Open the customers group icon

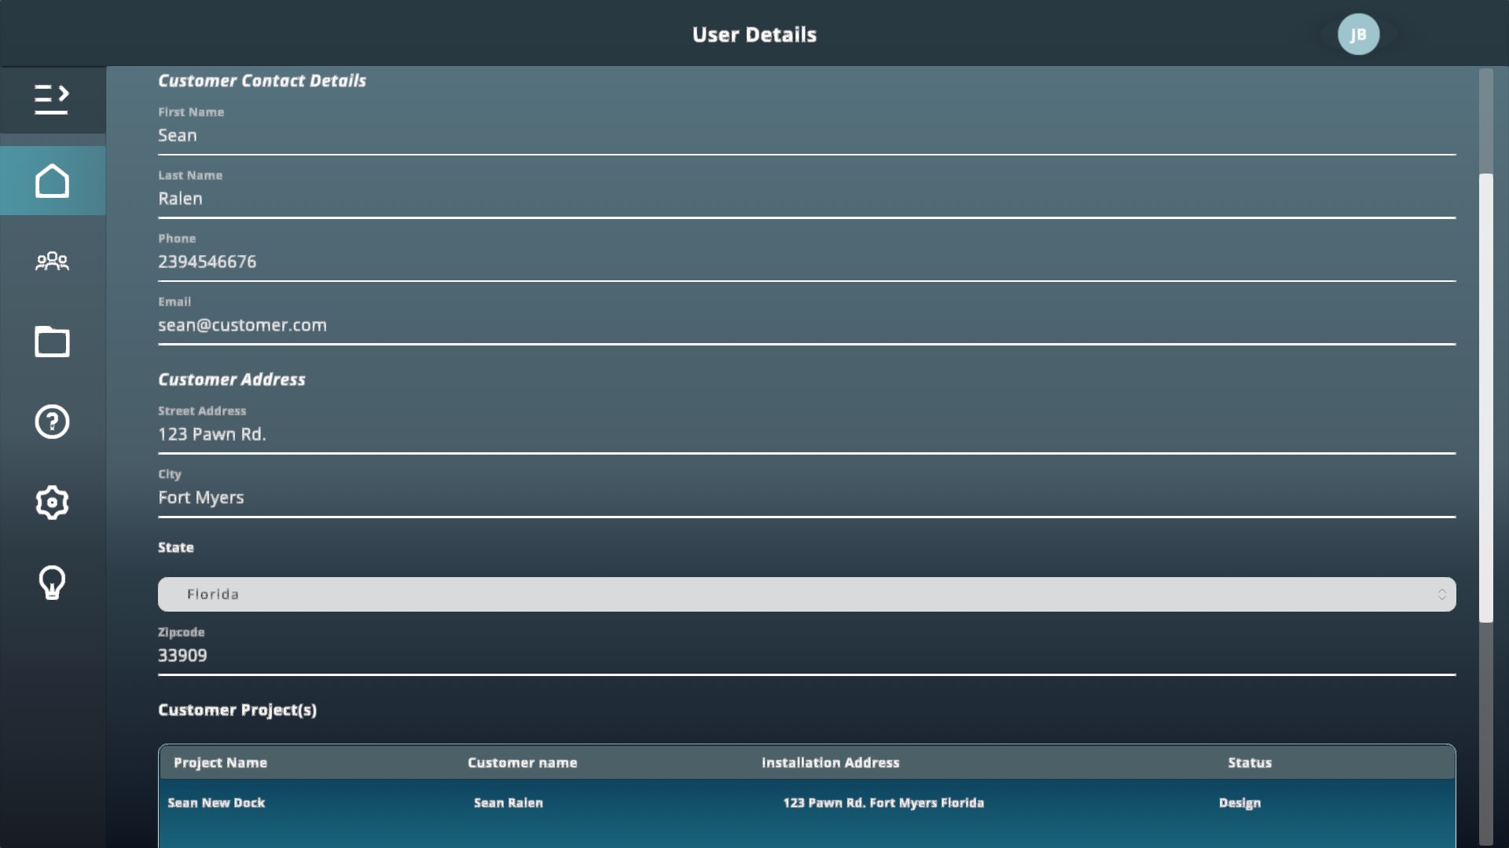(x=52, y=261)
